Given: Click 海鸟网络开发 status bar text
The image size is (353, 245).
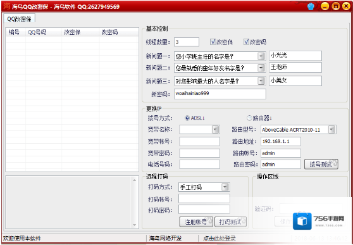Looking at the screenshot, I should click(165, 239).
